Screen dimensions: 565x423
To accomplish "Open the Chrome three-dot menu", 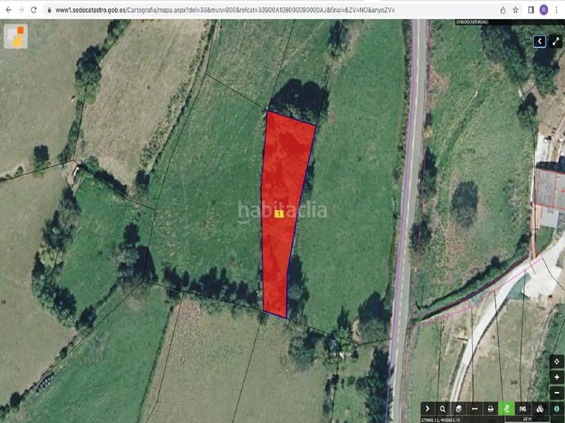I will click(x=557, y=10).
